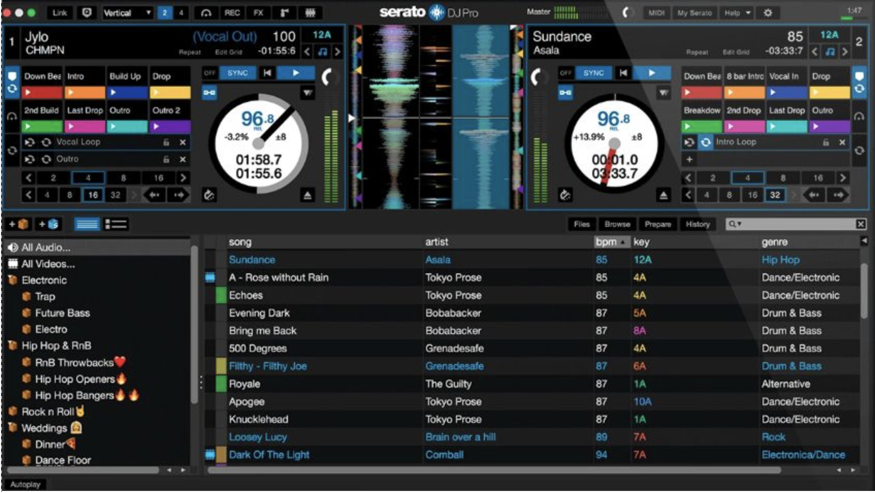Play deck 1 track

pyautogui.click(x=296, y=73)
